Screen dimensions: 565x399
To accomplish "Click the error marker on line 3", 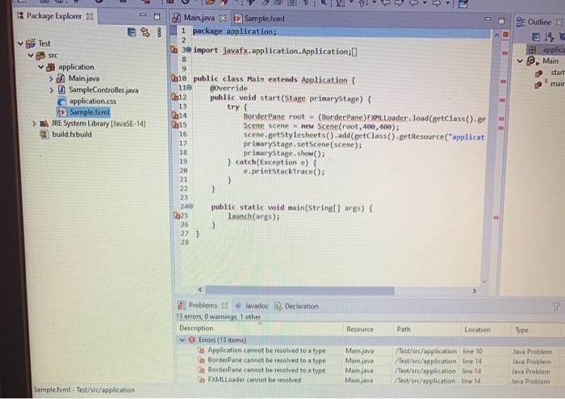I will (174, 49).
